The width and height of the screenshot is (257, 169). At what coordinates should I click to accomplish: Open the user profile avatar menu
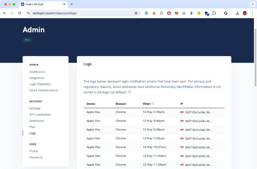[245, 13]
